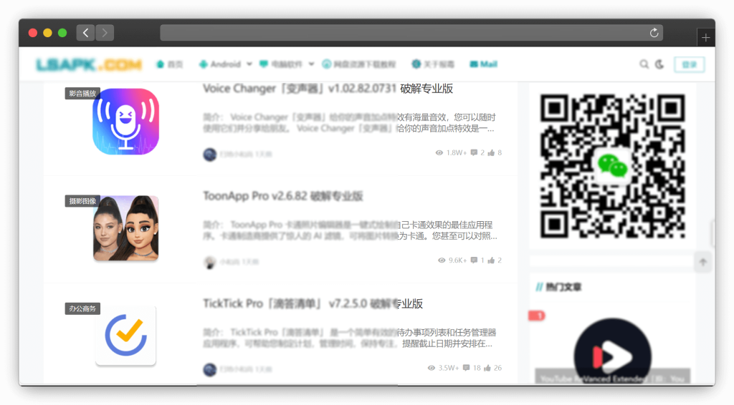Click the comment icon on TickTick post
This screenshot has width=734, height=405.
point(466,368)
